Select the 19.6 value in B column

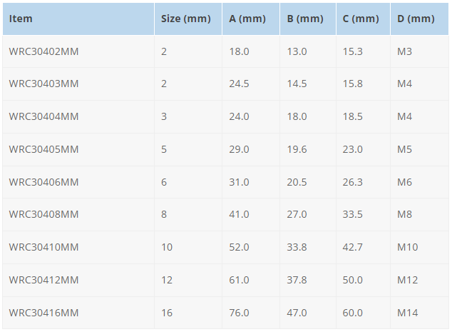297,149
